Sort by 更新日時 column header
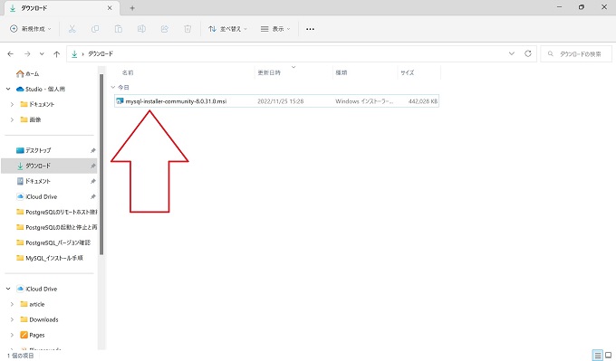Screen dimensions: 616x361 (269, 72)
